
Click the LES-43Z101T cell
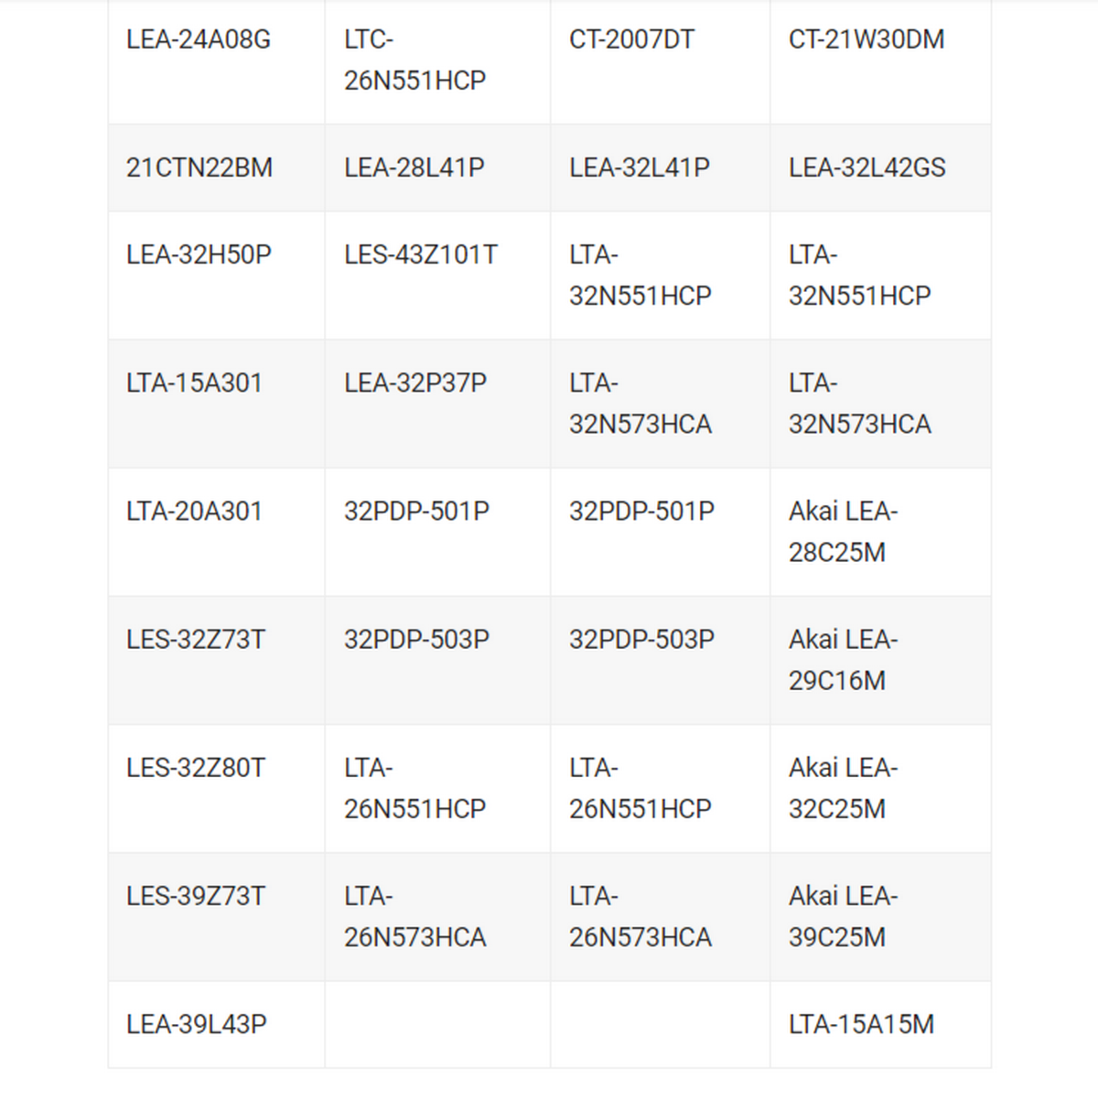(420, 255)
